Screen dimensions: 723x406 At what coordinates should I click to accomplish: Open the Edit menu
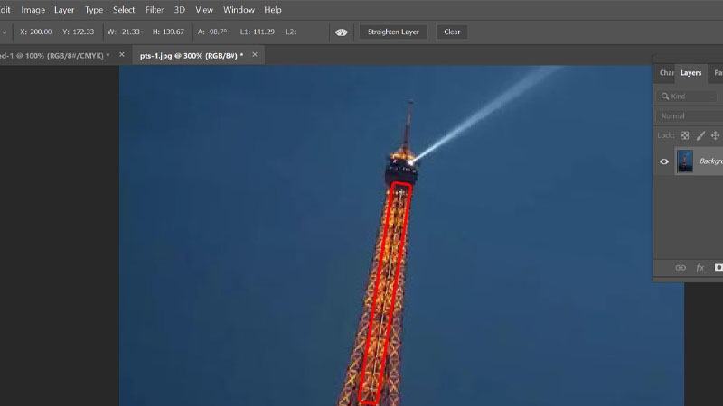click(5, 10)
